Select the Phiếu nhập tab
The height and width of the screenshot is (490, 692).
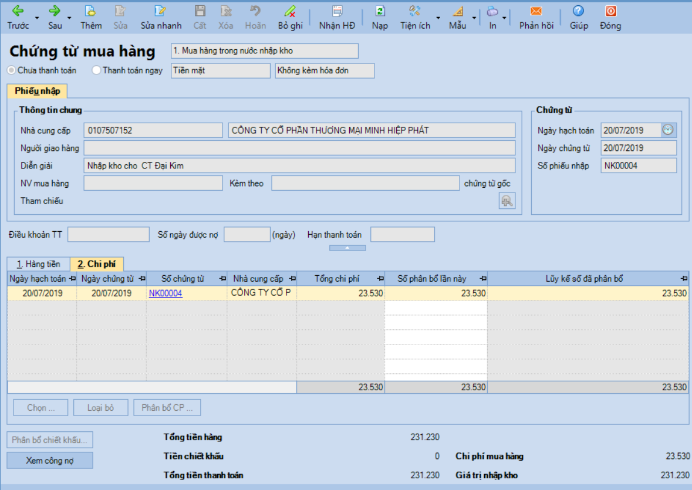tap(37, 91)
